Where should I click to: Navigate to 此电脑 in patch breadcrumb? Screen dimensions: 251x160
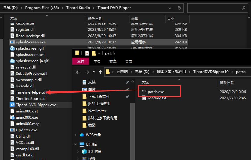click(122, 72)
